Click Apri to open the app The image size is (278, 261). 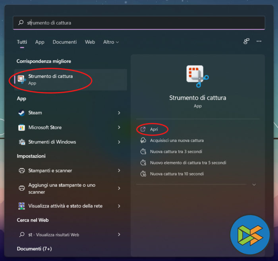[154, 129]
